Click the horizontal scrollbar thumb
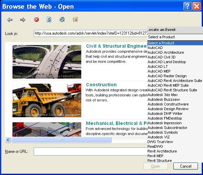Screen dimensions: 203x175 click(61, 140)
